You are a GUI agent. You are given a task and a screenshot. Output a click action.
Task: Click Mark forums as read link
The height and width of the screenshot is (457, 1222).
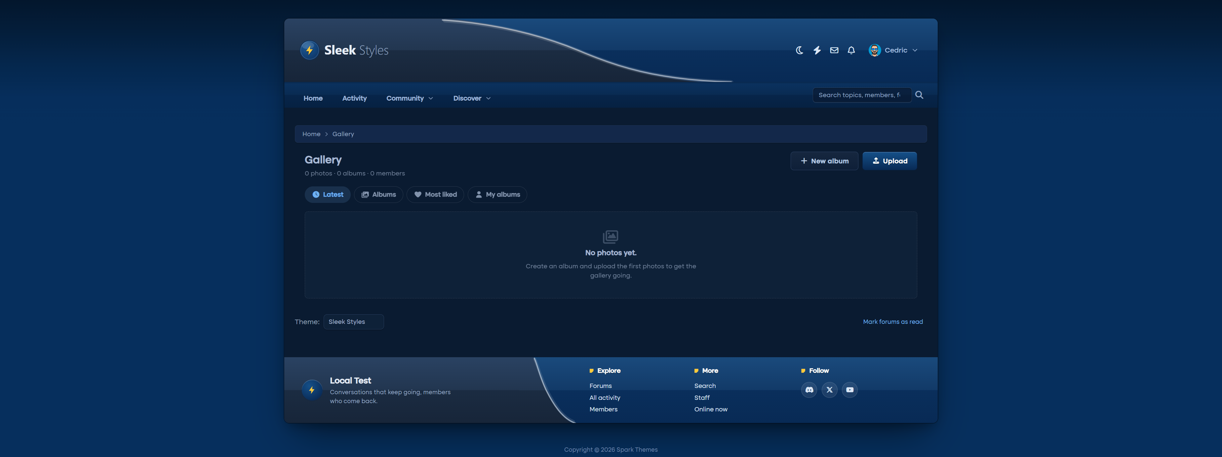tap(893, 322)
